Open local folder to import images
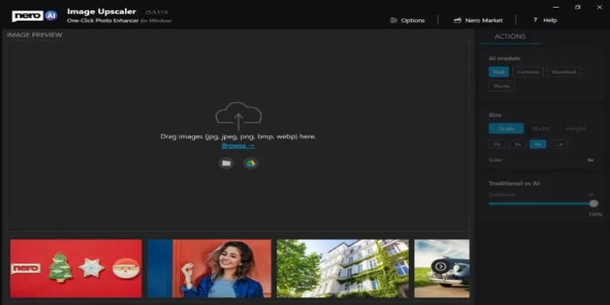610x305 pixels. pyautogui.click(x=226, y=163)
